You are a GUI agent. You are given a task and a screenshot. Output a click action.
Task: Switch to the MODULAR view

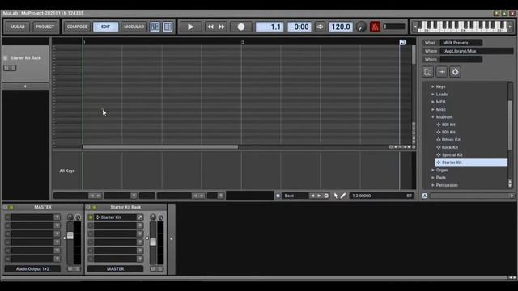pyautogui.click(x=134, y=27)
